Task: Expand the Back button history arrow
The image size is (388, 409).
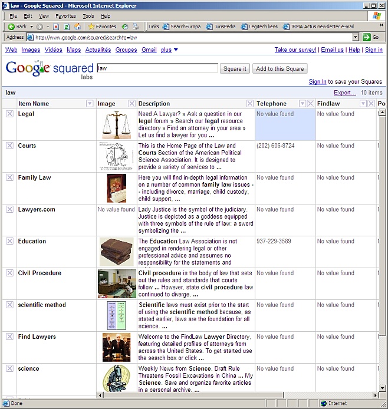Action: coord(32,27)
